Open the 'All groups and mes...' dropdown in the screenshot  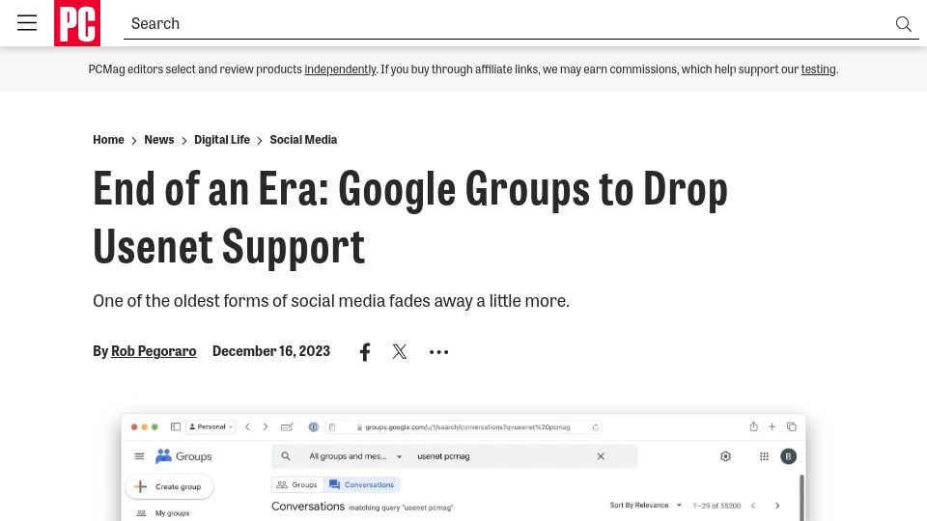click(x=355, y=456)
